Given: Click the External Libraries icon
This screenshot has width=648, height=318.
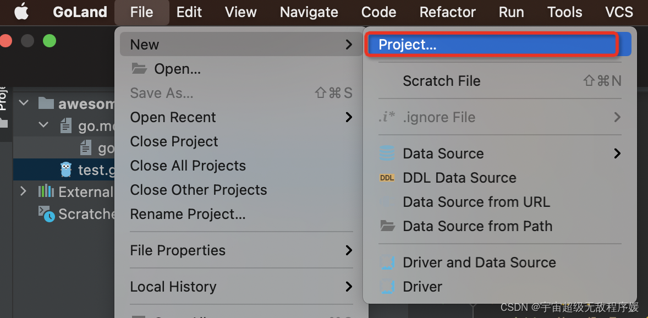Looking at the screenshot, I should click(x=46, y=191).
